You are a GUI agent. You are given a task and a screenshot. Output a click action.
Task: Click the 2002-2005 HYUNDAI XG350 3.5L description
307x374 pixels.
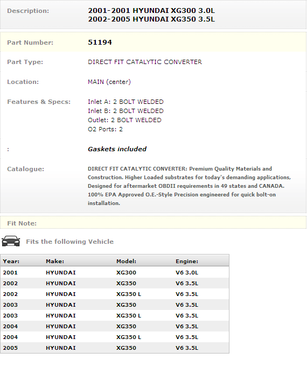(151, 19)
